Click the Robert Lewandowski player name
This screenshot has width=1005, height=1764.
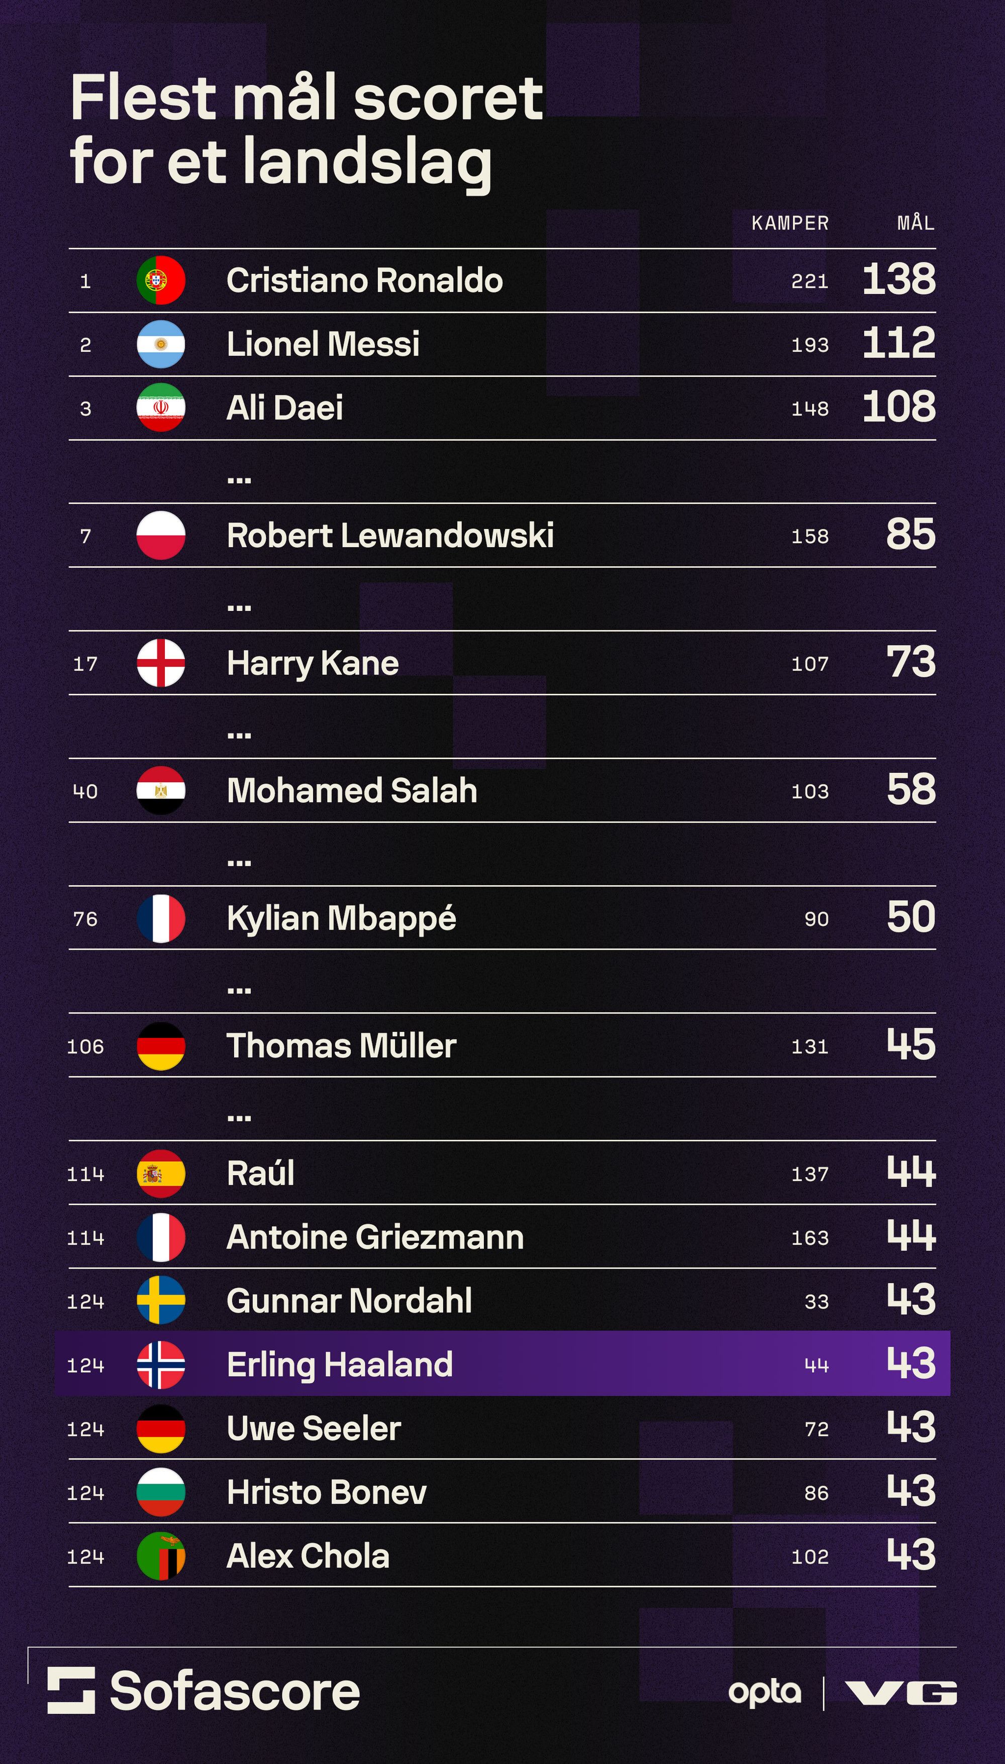(390, 536)
